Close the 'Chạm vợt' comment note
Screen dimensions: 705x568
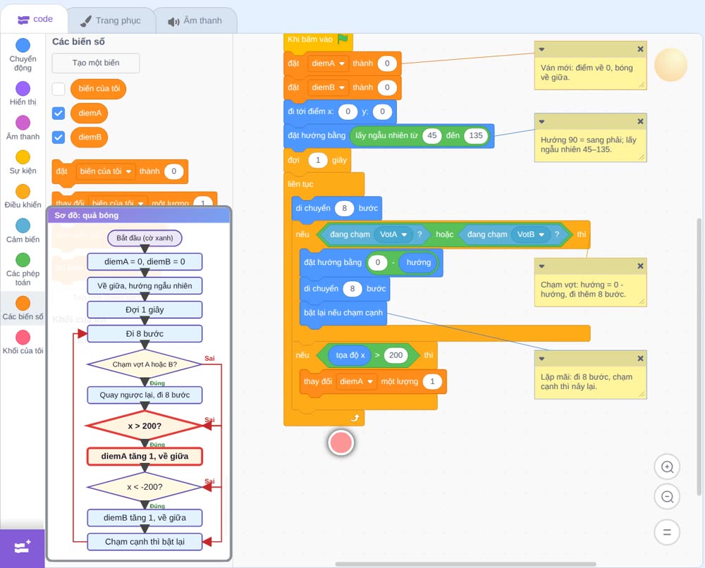point(640,266)
